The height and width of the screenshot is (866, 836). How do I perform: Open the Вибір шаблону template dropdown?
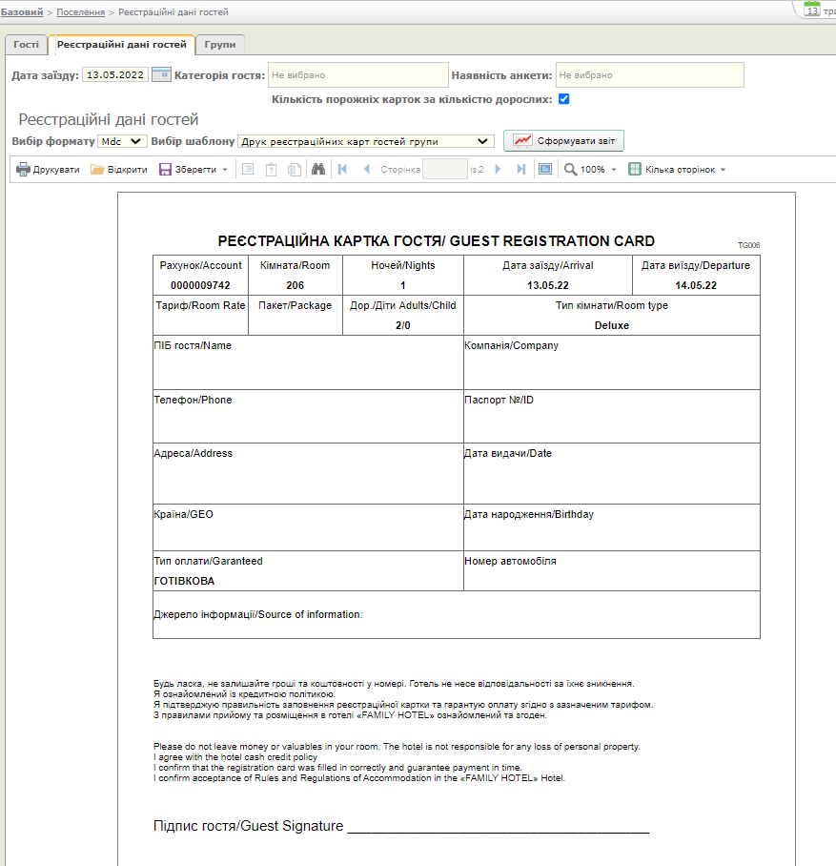[365, 141]
